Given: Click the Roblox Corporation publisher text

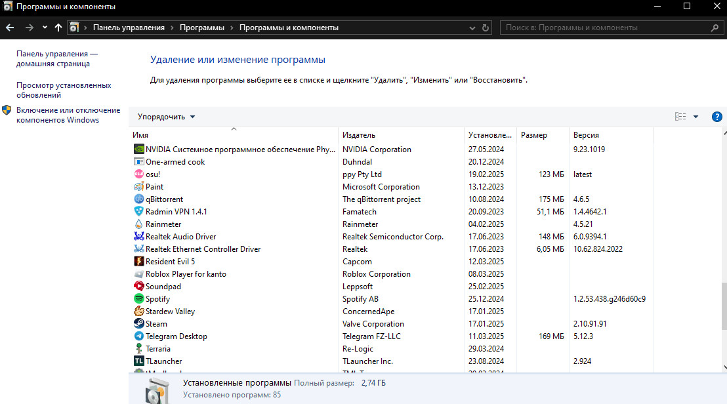Looking at the screenshot, I should [x=377, y=273].
